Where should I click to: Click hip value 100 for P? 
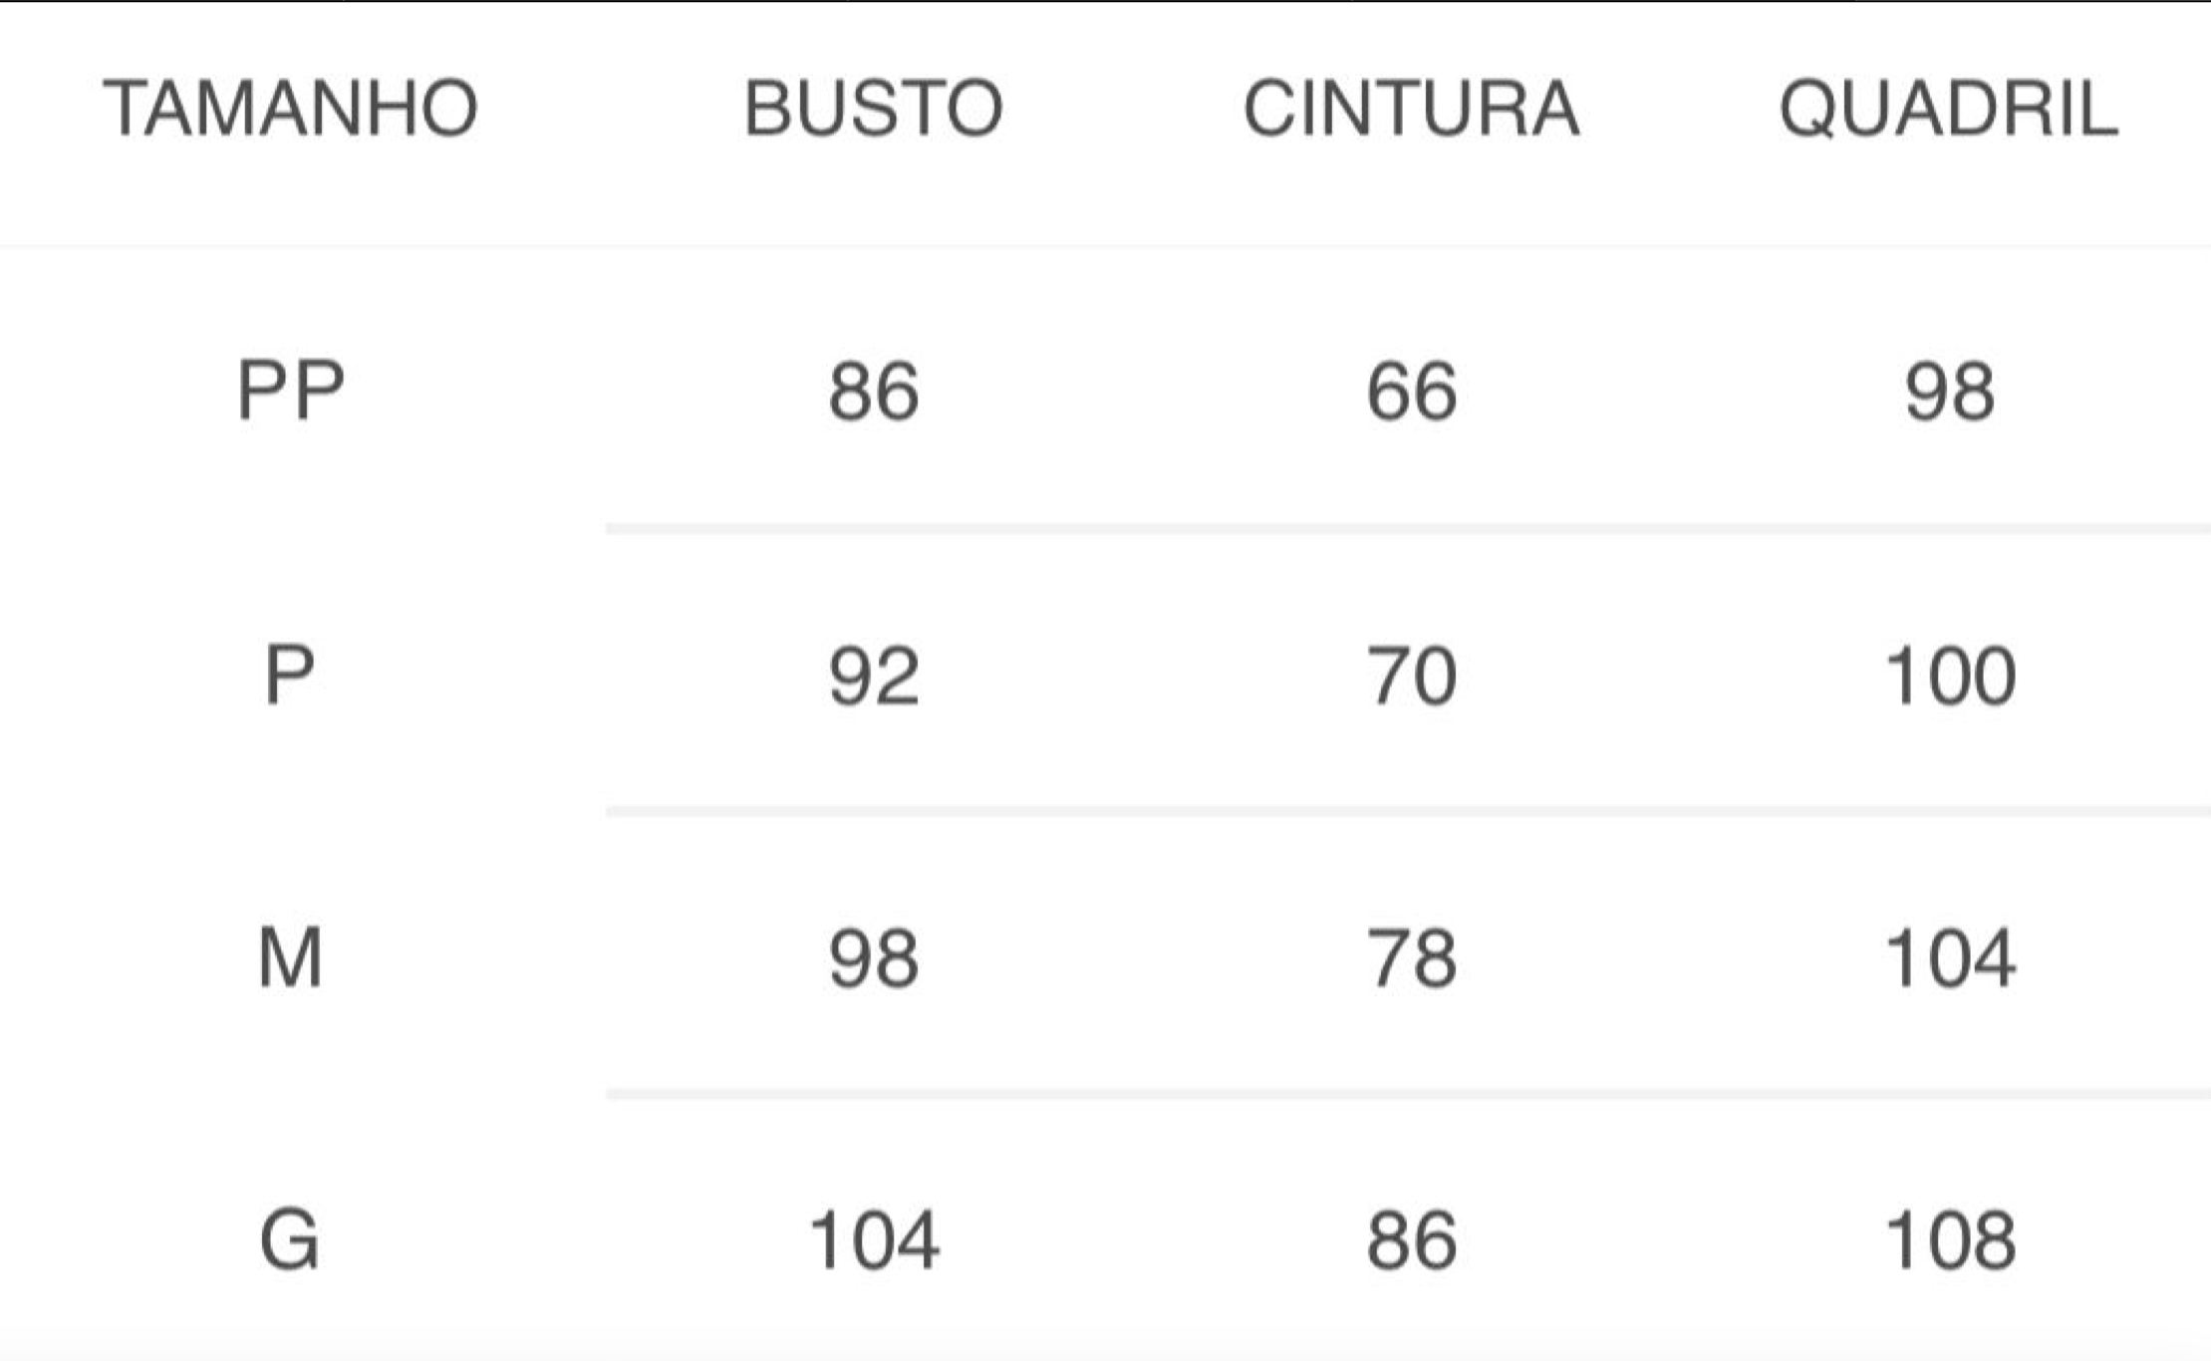[x=1950, y=677]
